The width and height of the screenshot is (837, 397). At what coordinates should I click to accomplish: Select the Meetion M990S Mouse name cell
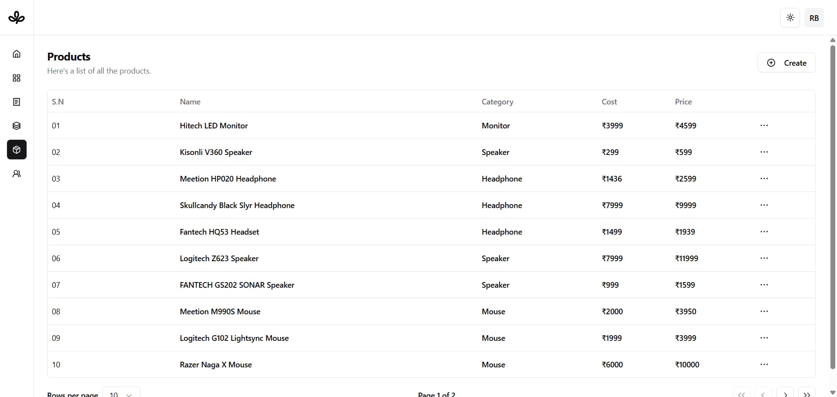pyautogui.click(x=220, y=311)
